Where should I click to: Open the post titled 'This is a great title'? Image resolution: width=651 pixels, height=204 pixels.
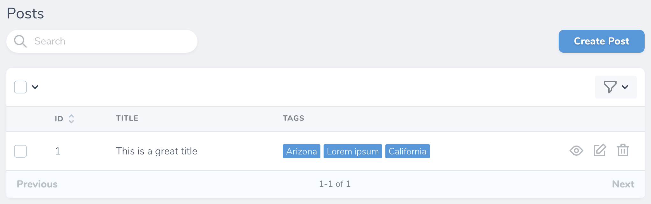pyautogui.click(x=157, y=151)
